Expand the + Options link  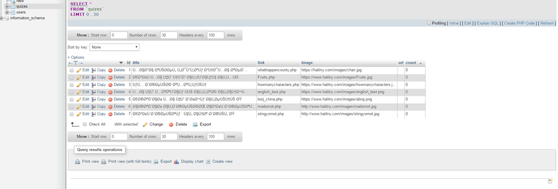coord(76,57)
